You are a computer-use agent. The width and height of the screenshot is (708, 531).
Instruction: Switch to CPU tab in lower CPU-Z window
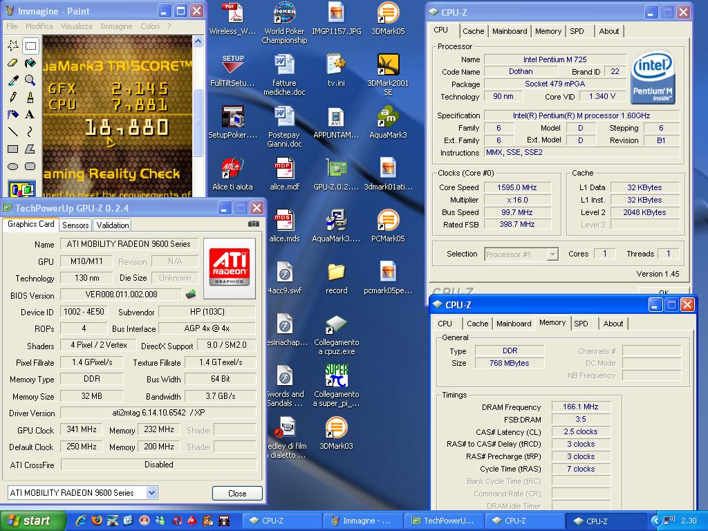click(445, 324)
